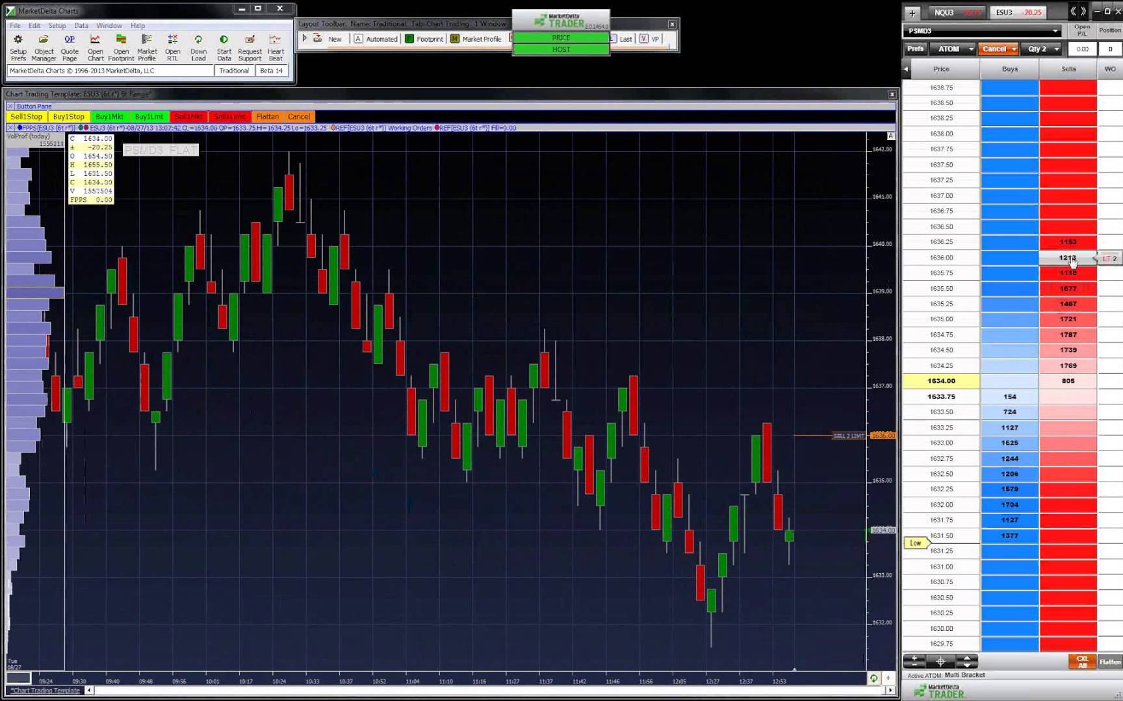The image size is (1123, 701).
Task: Click the green HOST status button
Action: pyautogui.click(x=561, y=49)
